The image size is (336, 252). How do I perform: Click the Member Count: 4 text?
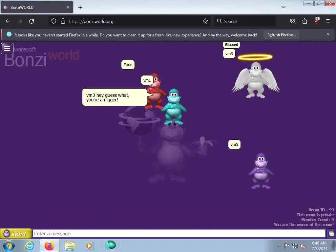[x=317, y=220]
